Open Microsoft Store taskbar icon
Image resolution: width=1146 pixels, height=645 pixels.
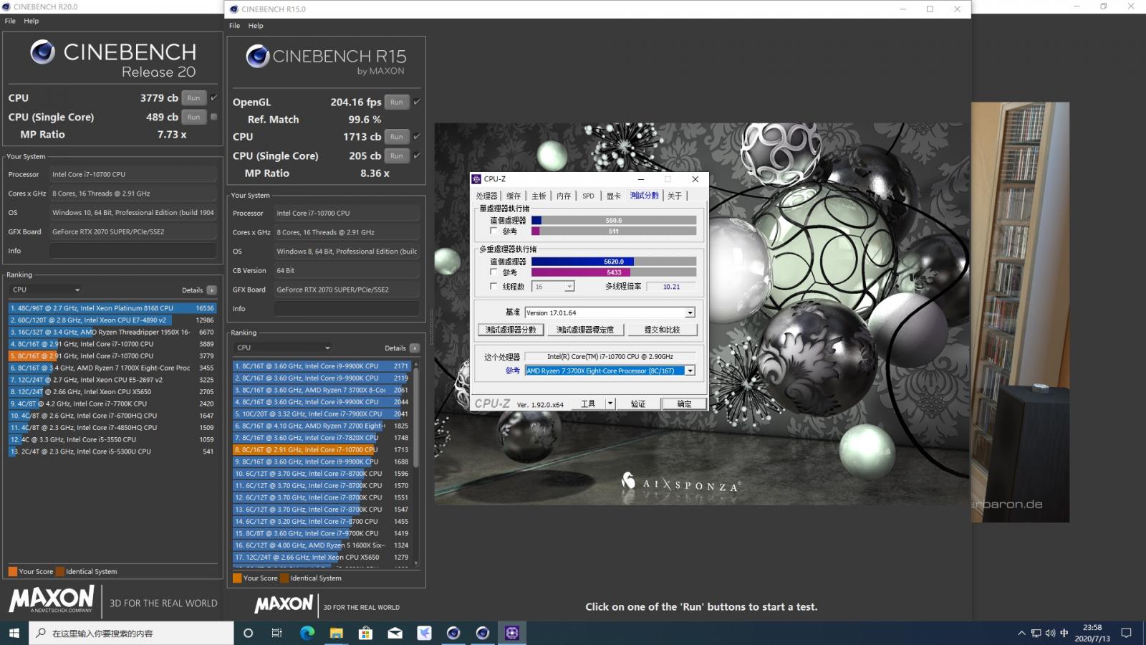366,633
